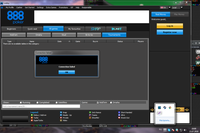The image size is (200, 133).
Task: Open the Promotions menu
Action: (63, 7)
